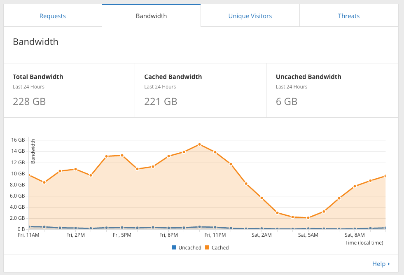Click the Cached Bandwidth 221 GB stat
This screenshot has width=404, height=275.
(x=161, y=101)
